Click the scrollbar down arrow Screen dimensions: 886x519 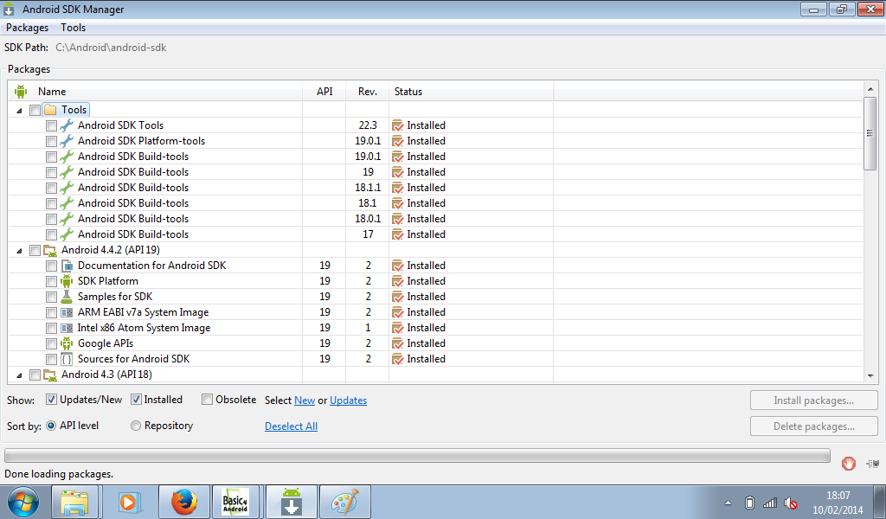click(870, 375)
